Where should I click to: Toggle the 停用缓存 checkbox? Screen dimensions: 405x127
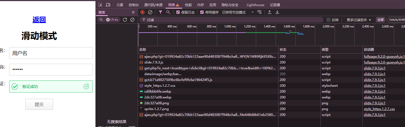coord(202,12)
